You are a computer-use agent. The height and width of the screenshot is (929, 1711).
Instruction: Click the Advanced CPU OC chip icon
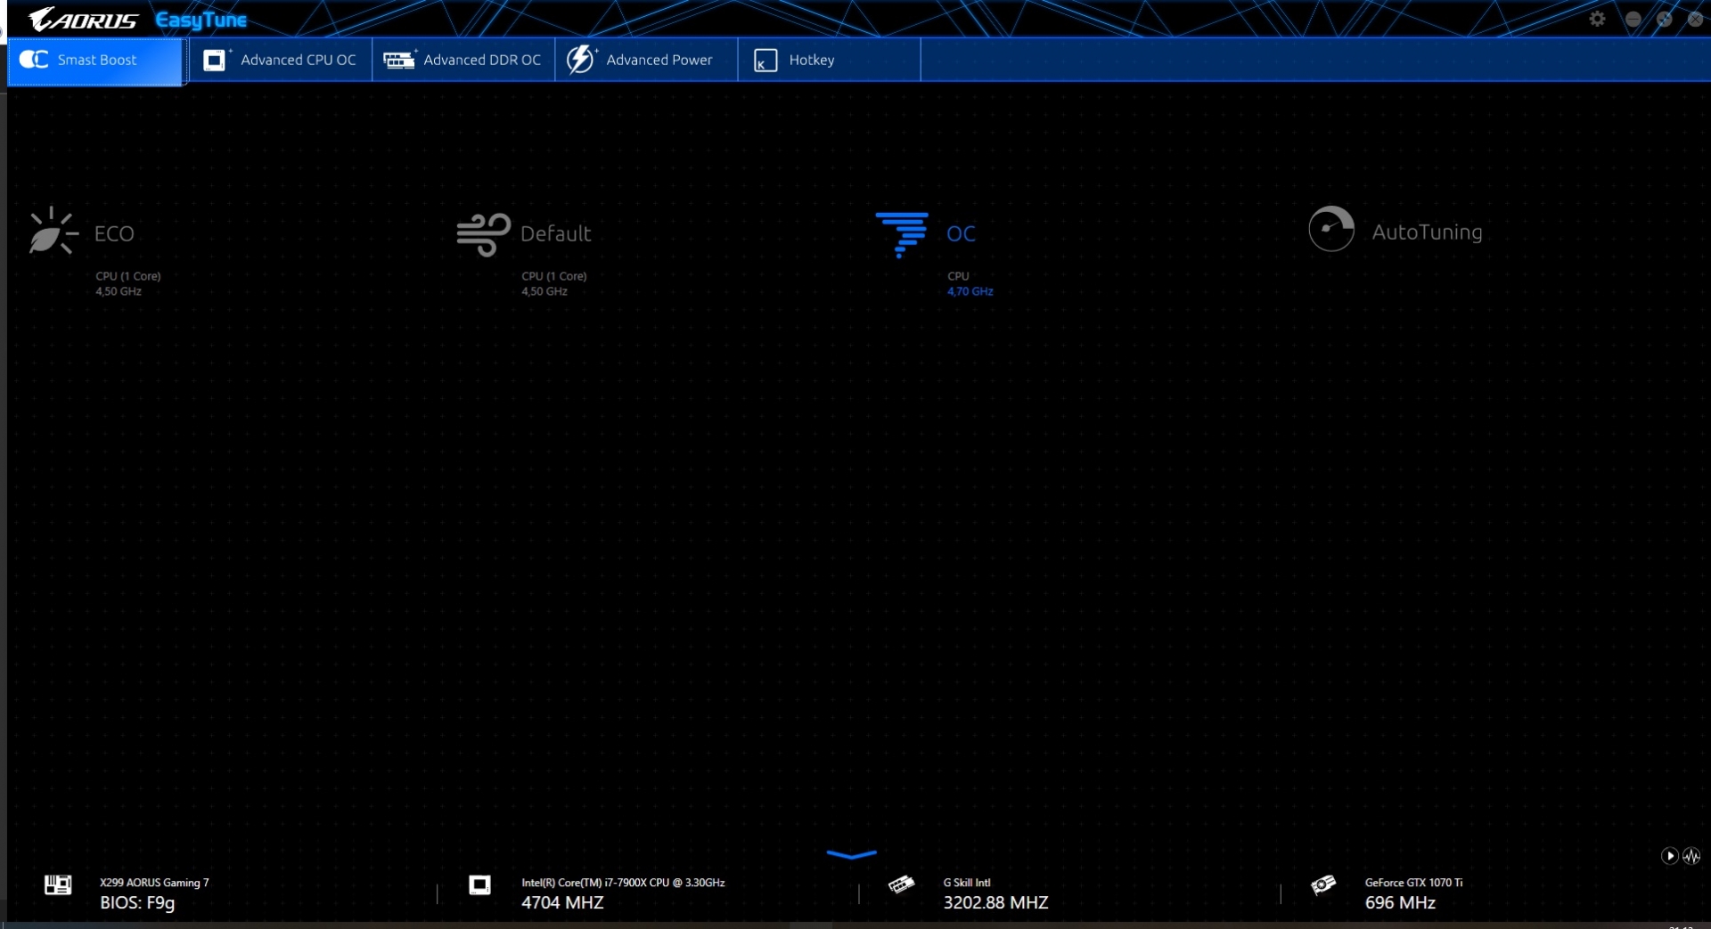click(x=215, y=60)
